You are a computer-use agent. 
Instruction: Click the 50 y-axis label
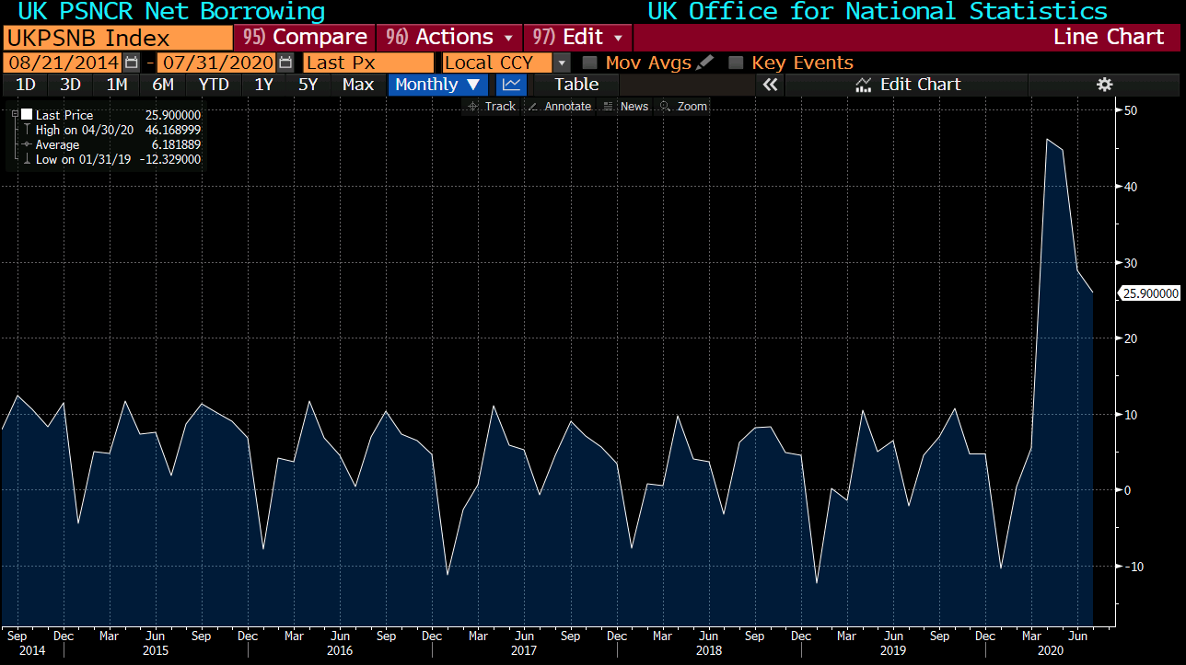pos(1131,110)
